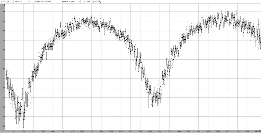Screen dimensions: 261x133
Task: Click the 14:15 time tick label
Action: pyautogui.click(x=189, y=131)
